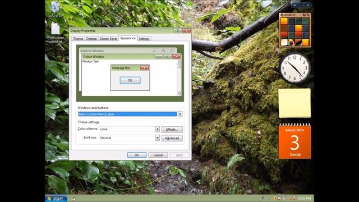This screenshot has width=359, height=202.
Task: Click the taskbar clock showing 10:23 PM
Action: click(304, 198)
